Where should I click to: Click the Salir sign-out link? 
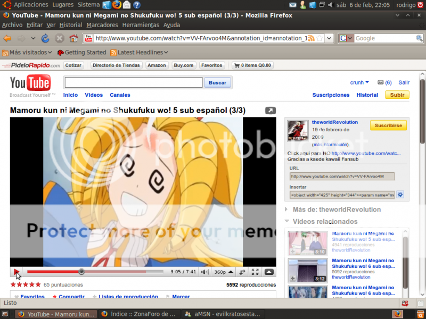(404, 82)
